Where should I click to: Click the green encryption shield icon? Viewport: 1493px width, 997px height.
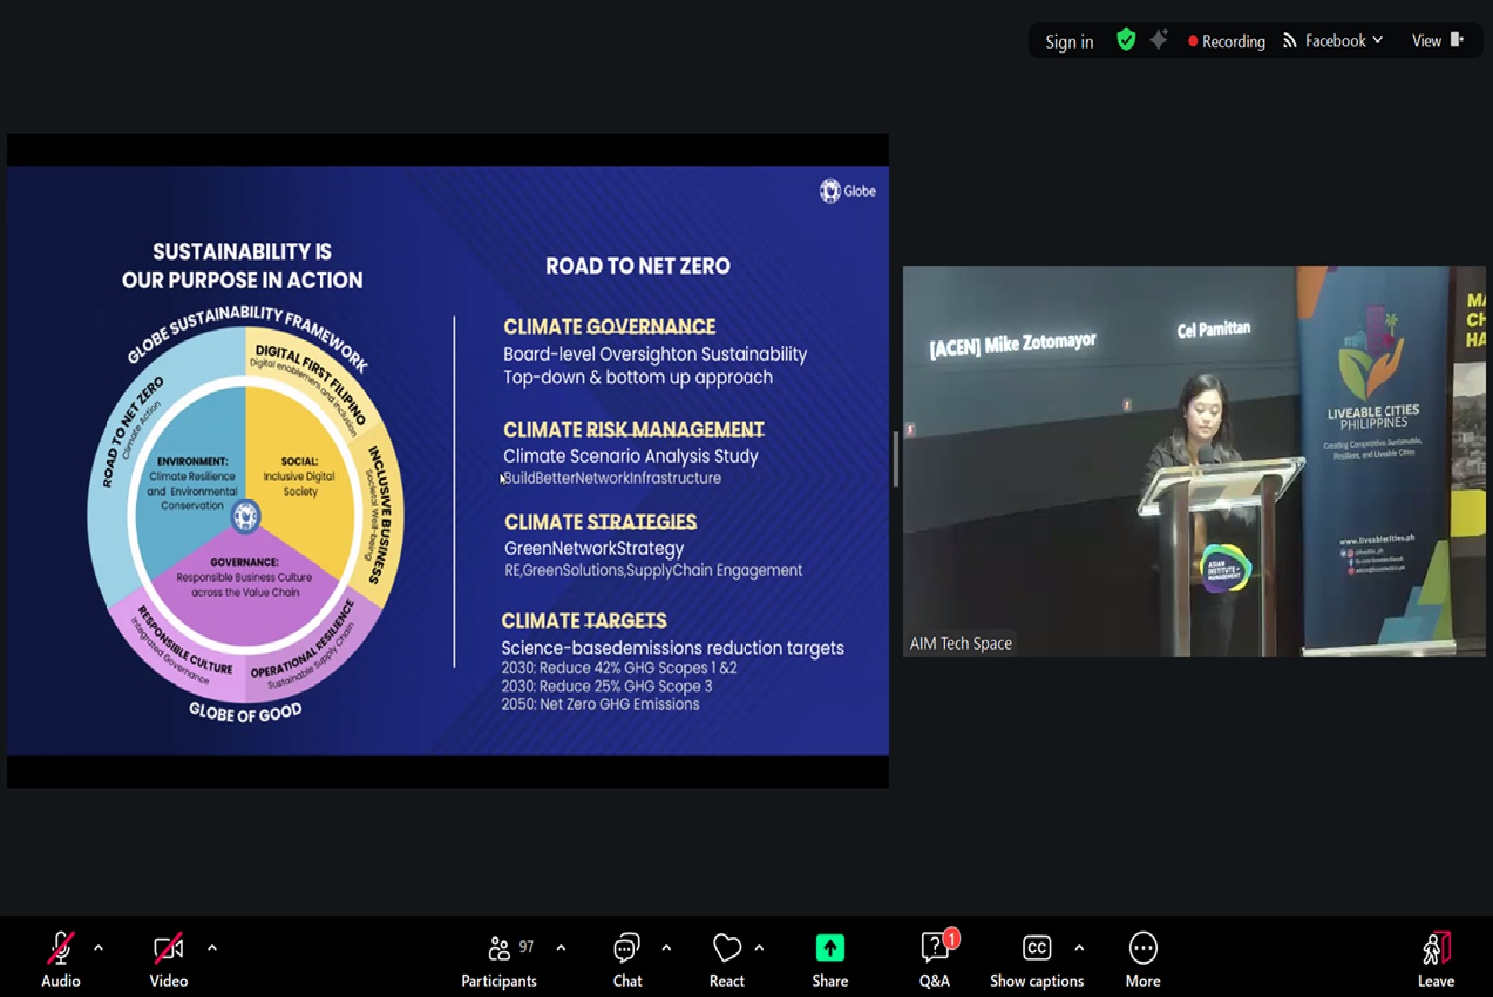click(1126, 40)
